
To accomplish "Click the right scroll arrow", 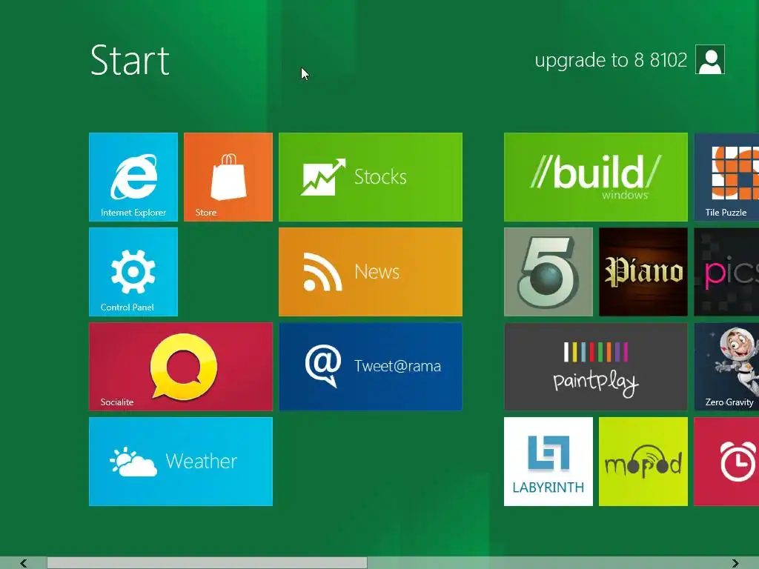I will point(735,563).
